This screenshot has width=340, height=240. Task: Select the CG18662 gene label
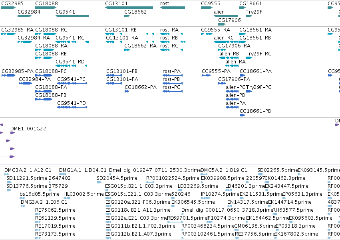point(135,12)
